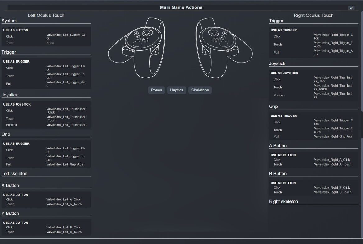Image resolution: width=363 pixels, height=244 pixels.
Task: Select the left controller Trigger section header
Action: [9, 52]
